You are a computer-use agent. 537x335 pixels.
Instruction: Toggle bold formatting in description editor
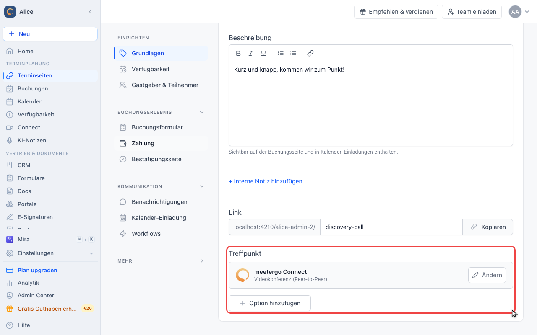(238, 53)
